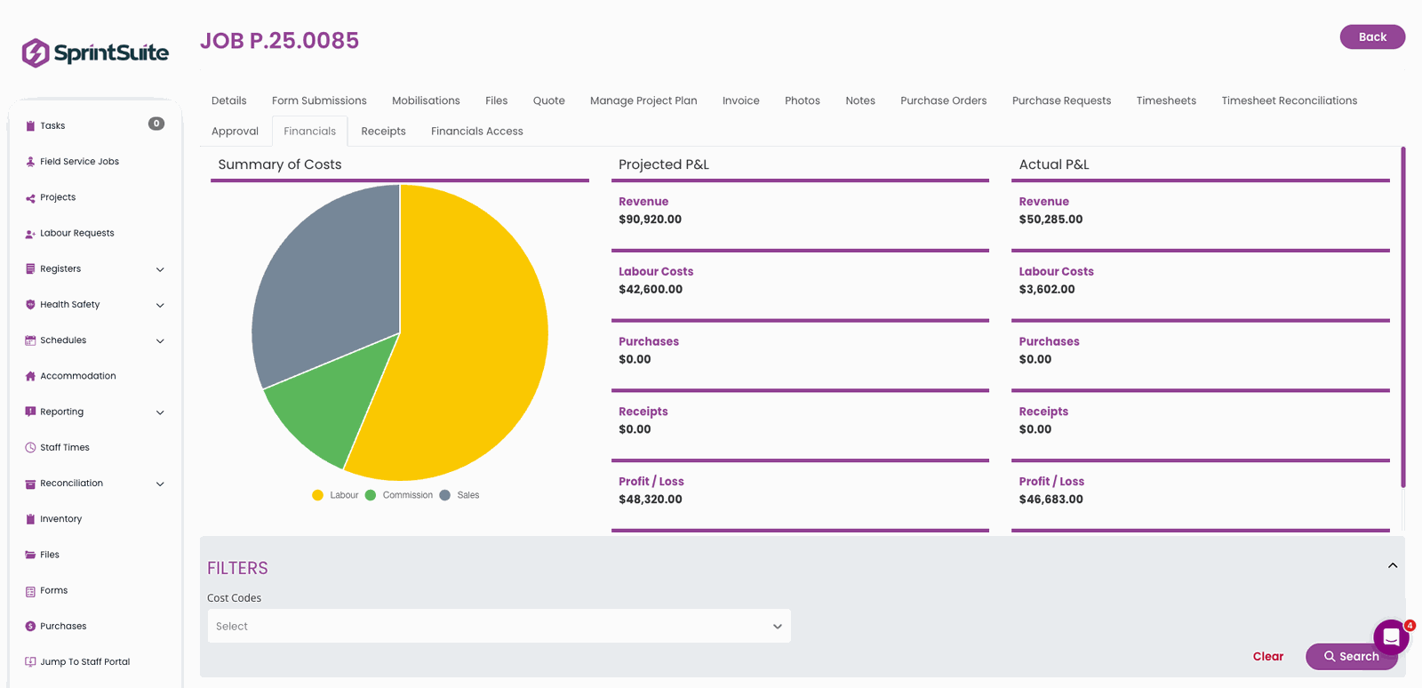Image resolution: width=1422 pixels, height=688 pixels.
Task: Switch to the Details tab
Action: coord(229,100)
